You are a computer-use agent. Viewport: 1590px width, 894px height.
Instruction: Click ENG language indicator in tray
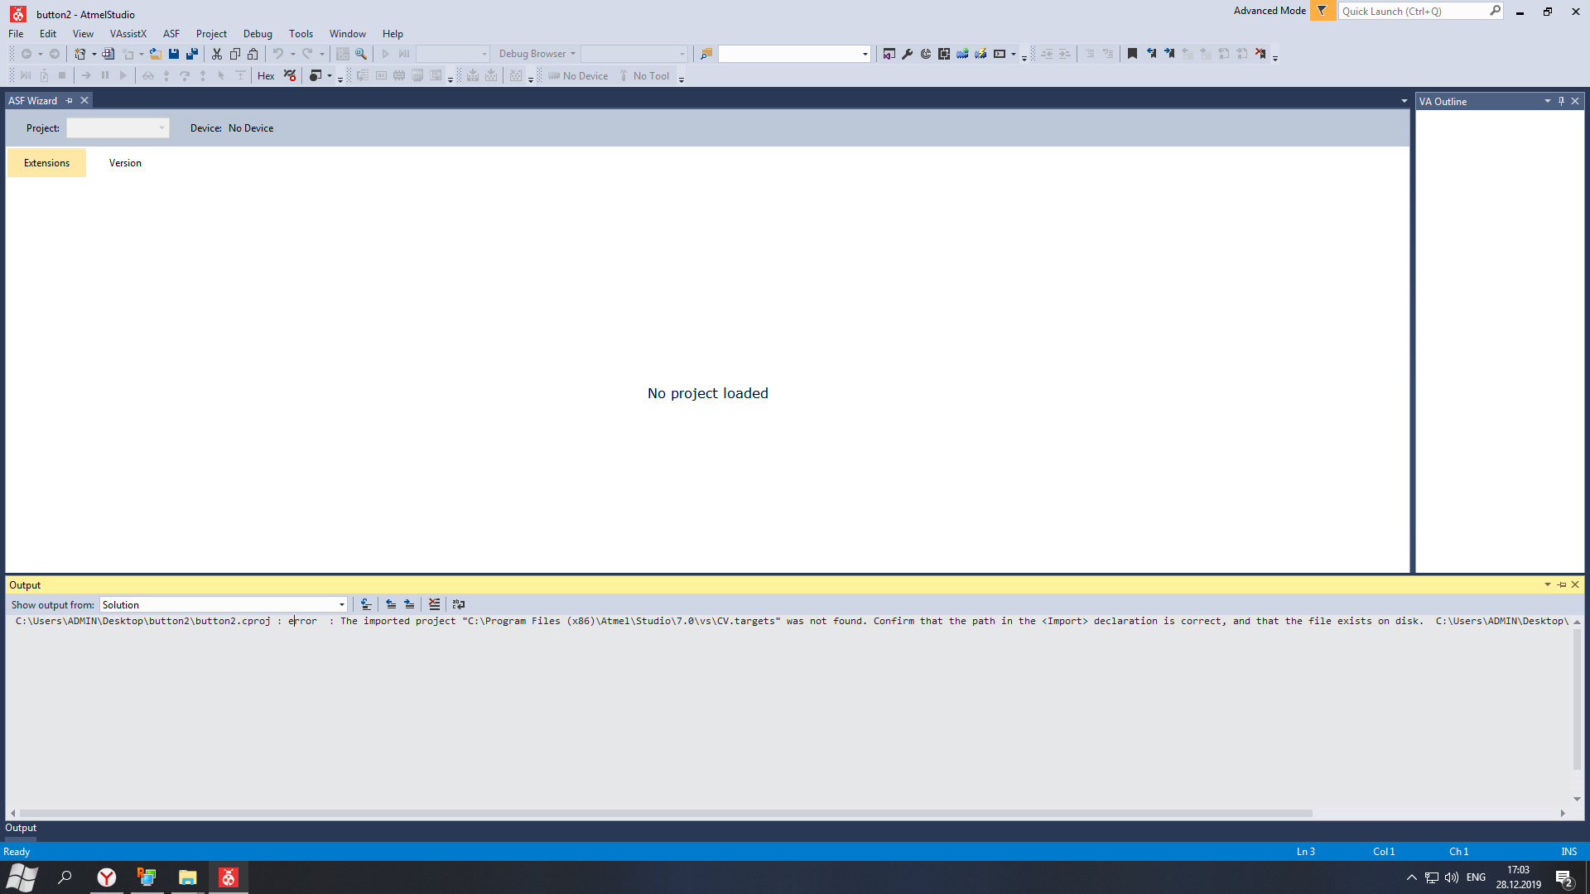pyautogui.click(x=1476, y=877)
